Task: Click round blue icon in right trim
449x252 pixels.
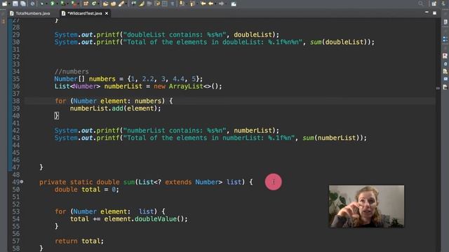Action: tap(445, 64)
